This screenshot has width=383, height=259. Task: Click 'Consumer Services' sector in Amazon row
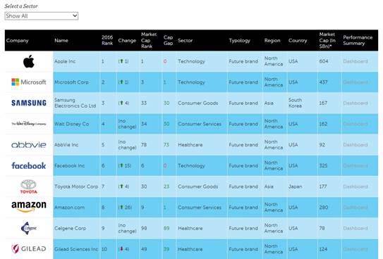[x=200, y=208]
